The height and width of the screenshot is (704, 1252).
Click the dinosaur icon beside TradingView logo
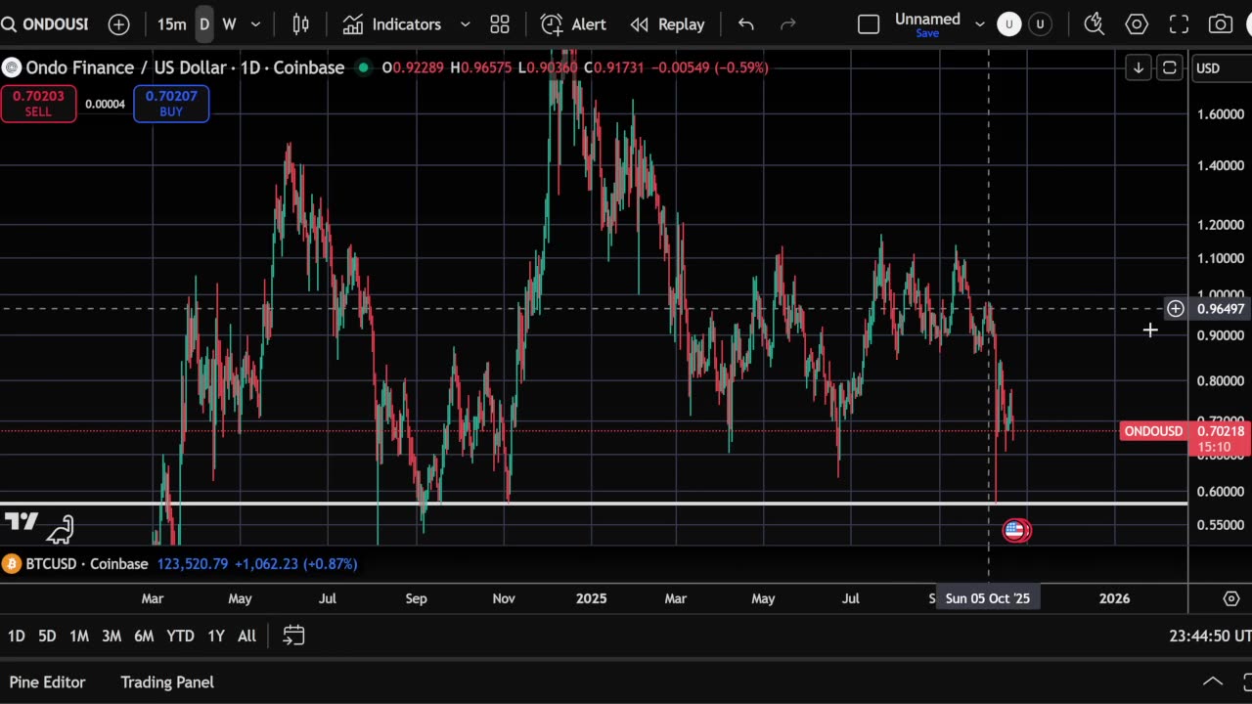coord(61,529)
